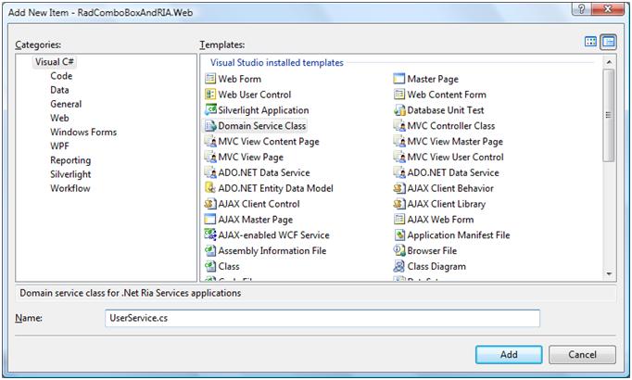Click the AJAX Client Library icon

(399, 204)
